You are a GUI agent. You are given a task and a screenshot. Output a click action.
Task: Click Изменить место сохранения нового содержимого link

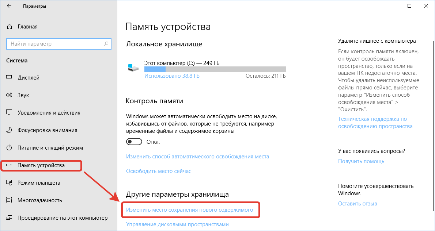coord(189,210)
